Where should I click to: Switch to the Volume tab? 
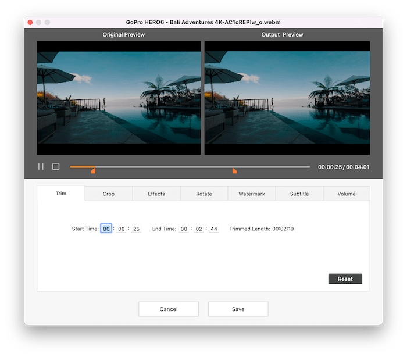pos(347,194)
